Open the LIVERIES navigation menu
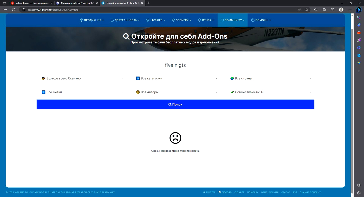The image size is (364, 197). (156, 20)
